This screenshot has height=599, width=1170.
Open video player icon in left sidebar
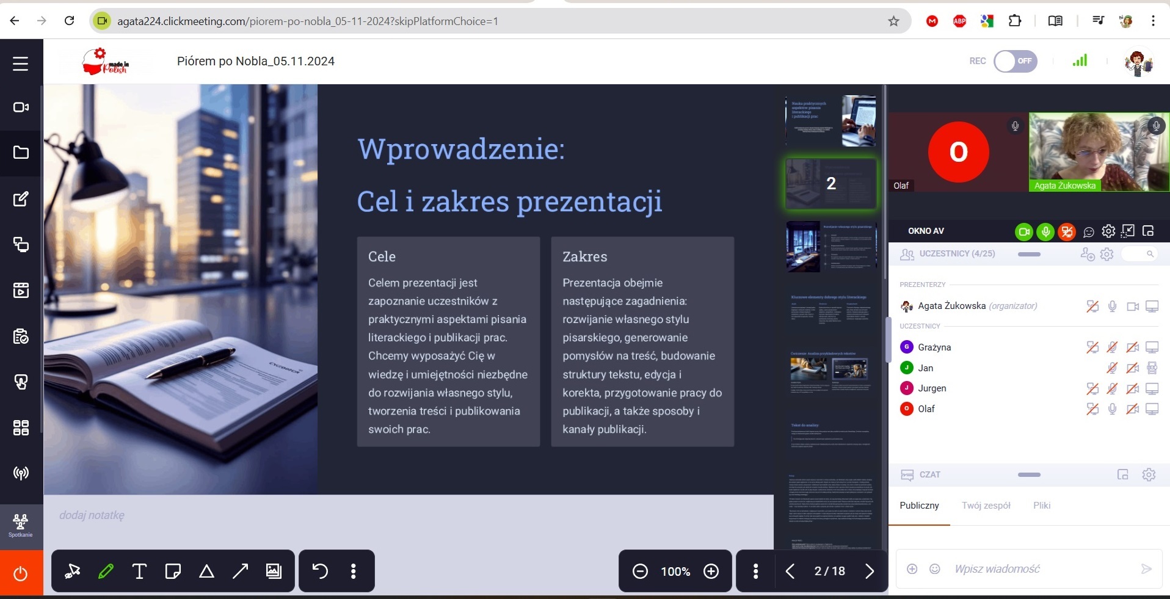pyautogui.click(x=21, y=290)
